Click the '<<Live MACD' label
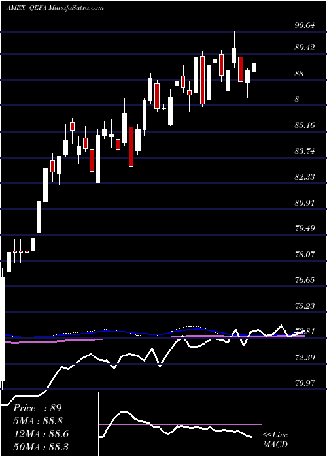The height and width of the screenshot is (457, 327). [x=275, y=440]
